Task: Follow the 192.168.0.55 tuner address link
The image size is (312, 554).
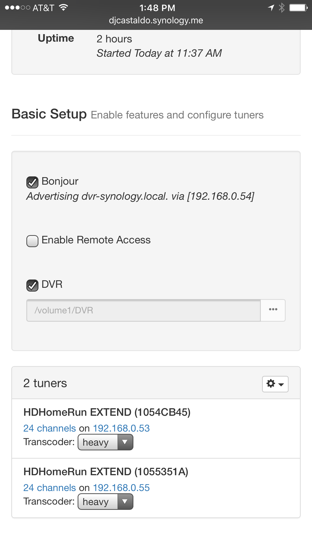Action: (121, 488)
